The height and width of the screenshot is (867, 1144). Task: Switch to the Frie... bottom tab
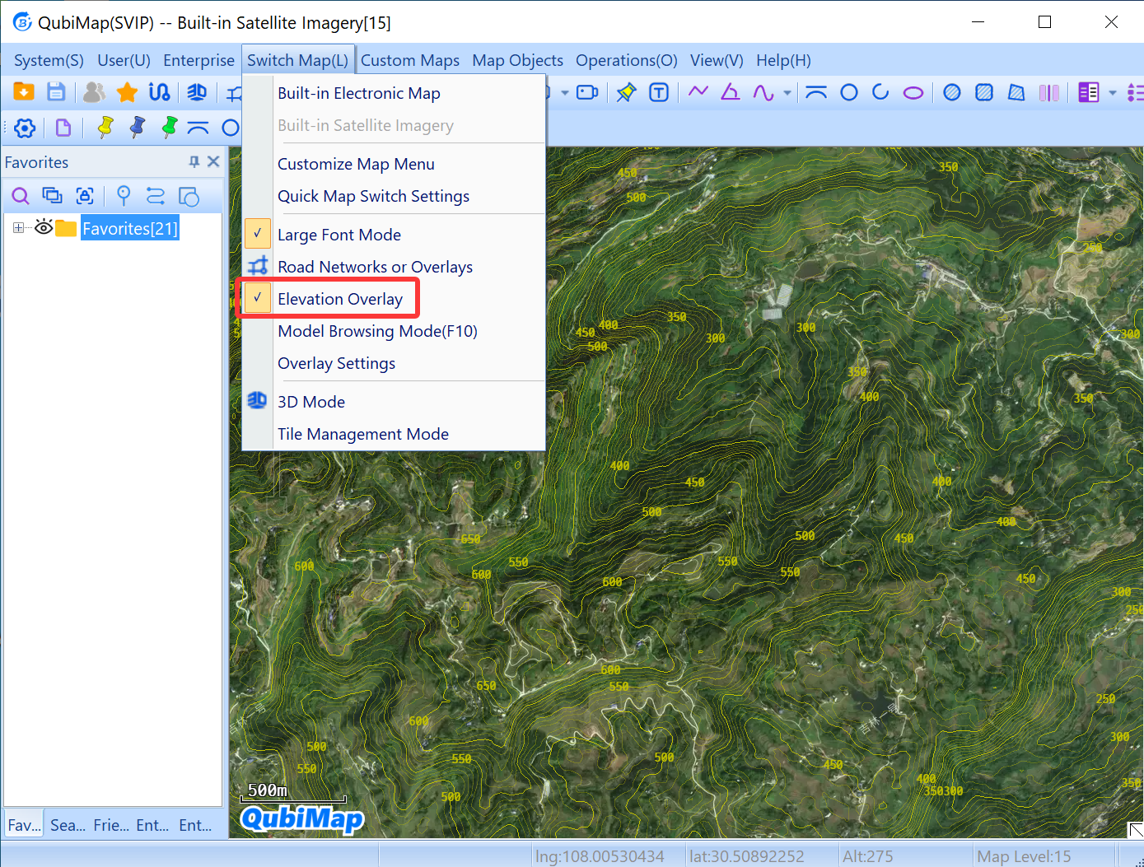111,825
